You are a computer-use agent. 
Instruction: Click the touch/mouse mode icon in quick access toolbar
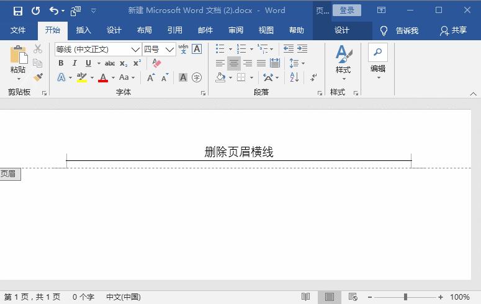76,11
